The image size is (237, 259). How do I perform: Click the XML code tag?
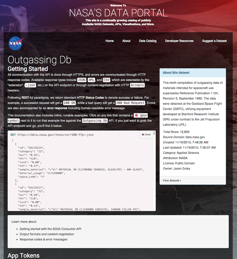(x=91, y=80)
